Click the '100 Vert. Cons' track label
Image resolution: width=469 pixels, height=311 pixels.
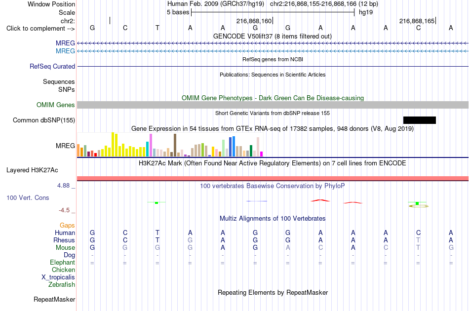[28, 197]
